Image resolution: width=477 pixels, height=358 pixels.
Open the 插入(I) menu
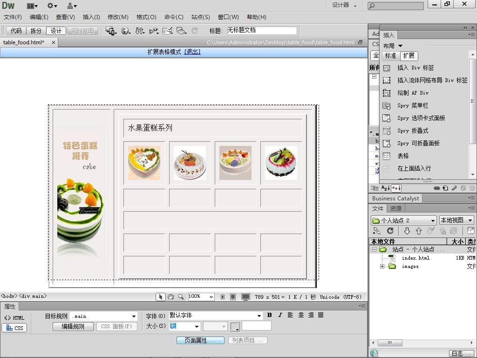[91, 17]
